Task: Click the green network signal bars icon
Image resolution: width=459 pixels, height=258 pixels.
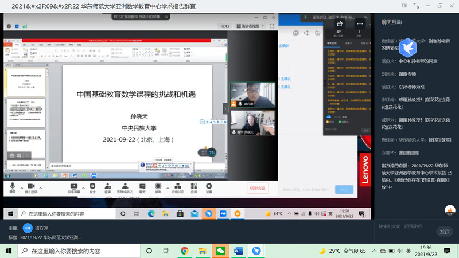Action: click(x=25, y=26)
